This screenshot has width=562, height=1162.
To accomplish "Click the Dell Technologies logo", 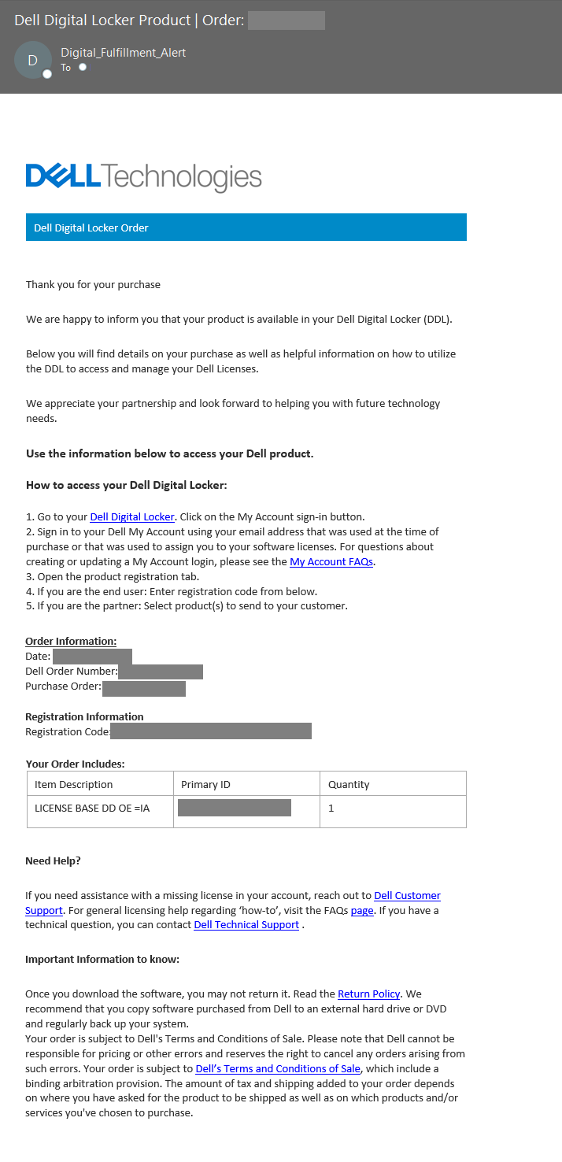I will 143,175.
